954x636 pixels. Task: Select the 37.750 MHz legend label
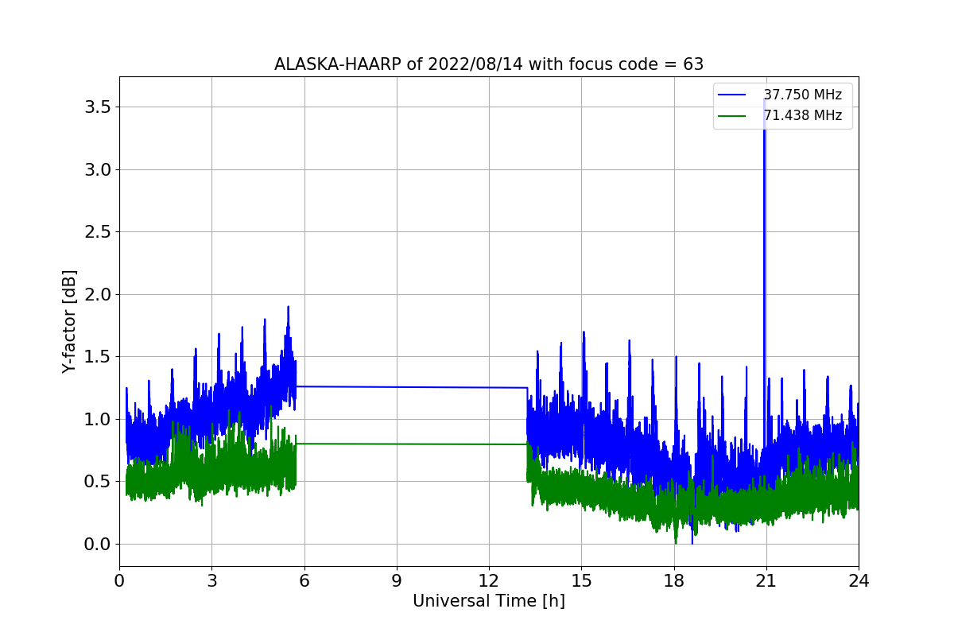803,95
